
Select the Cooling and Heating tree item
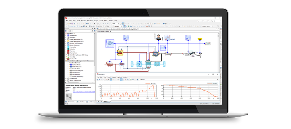[x=78, y=76]
